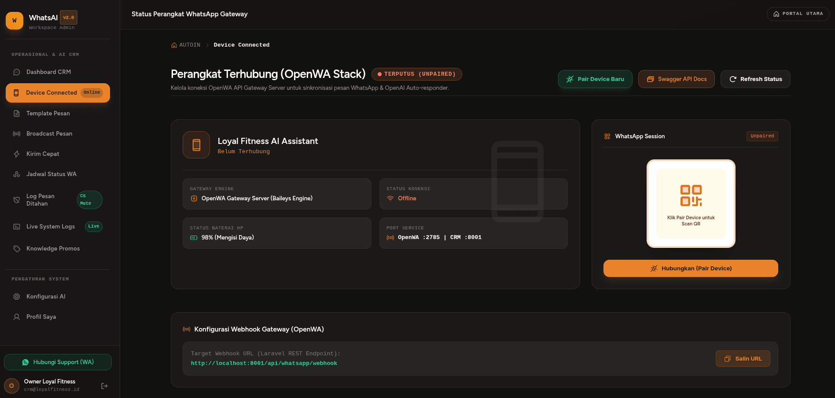The width and height of the screenshot is (835, 398).
Task: Click Hubungkan (Pair Device) button
Action: click(691, 269)
